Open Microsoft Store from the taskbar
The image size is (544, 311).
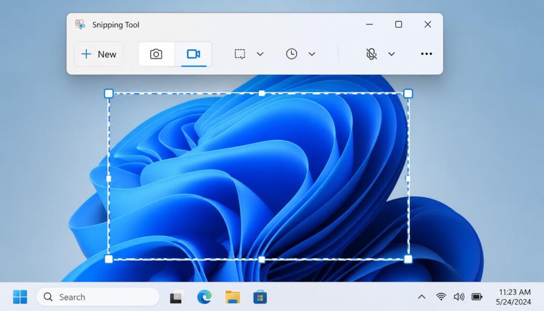[x=260, y=297]
